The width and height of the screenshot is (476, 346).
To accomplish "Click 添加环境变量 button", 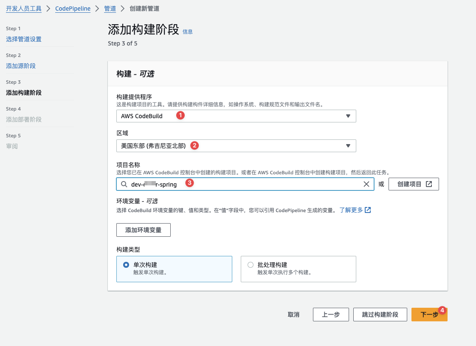I will 143,230.
